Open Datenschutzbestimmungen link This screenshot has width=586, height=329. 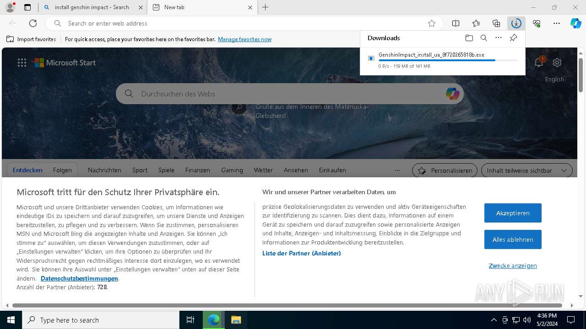[x=79, y=278]
